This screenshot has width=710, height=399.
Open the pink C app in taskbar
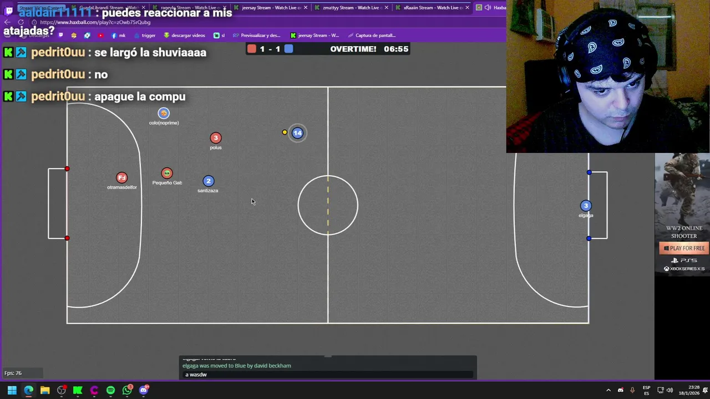pos(94,390)
